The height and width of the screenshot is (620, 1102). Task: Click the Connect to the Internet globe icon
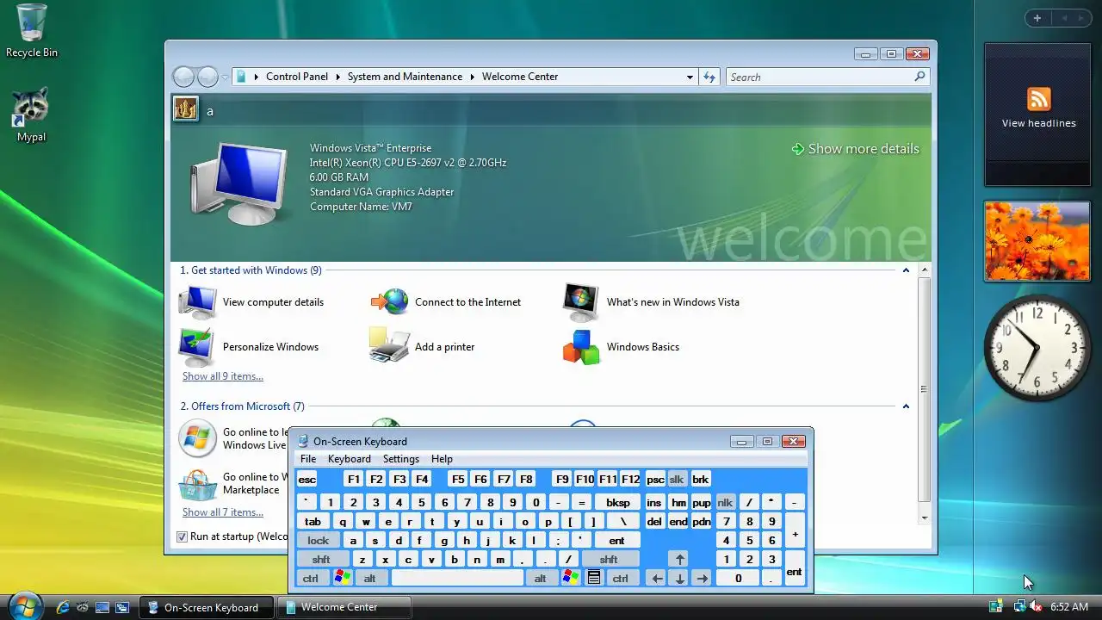tap(390, 302)
